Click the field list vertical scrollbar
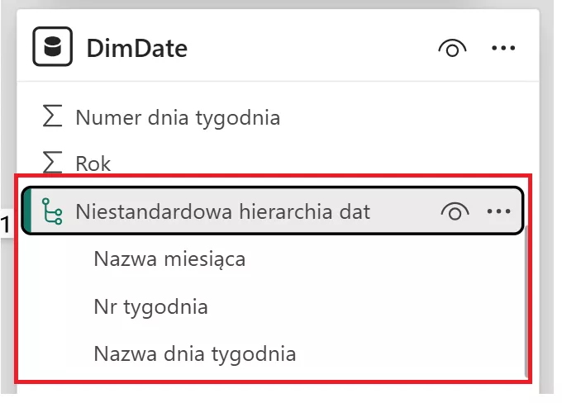Viewport: 562px width, 403px height. coord(526,306)
